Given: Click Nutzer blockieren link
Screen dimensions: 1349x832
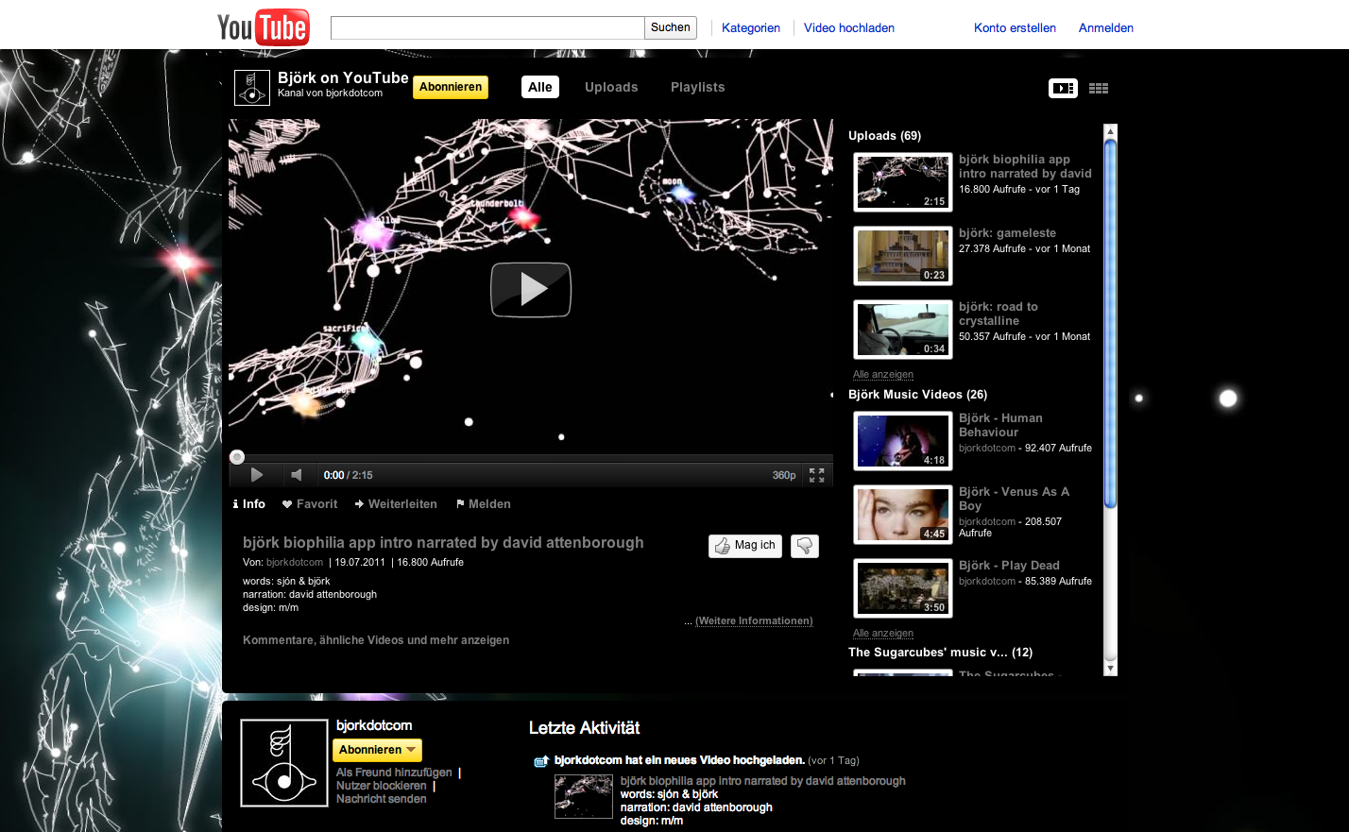Looking at the screenshot, I should (382, 786).
